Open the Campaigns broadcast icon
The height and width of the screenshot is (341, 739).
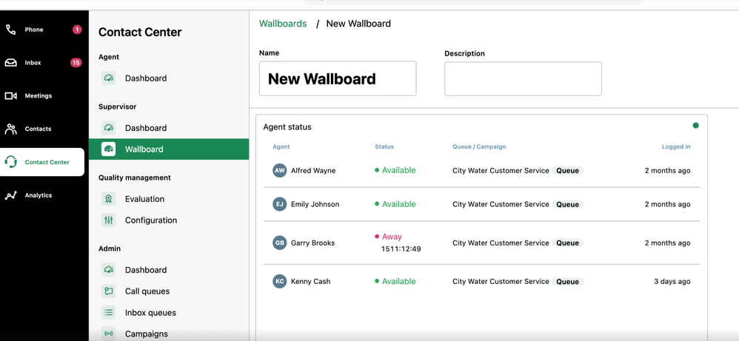pos(108,334)
